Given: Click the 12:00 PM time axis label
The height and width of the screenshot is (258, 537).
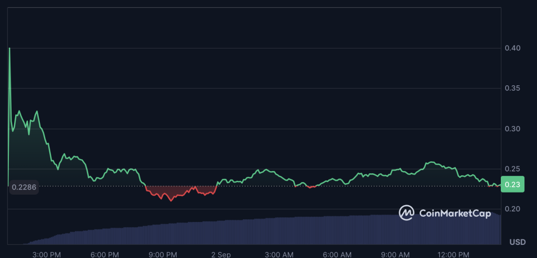Looking at the screenshot, I should click(x=454, y=254).
